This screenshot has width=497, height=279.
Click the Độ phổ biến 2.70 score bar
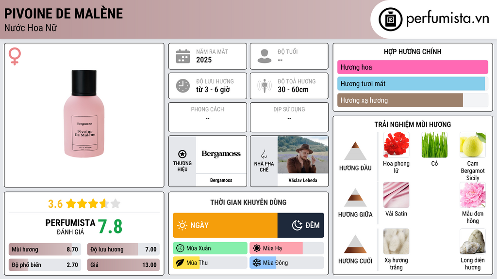pyautogui.click(x=45, y=265)
